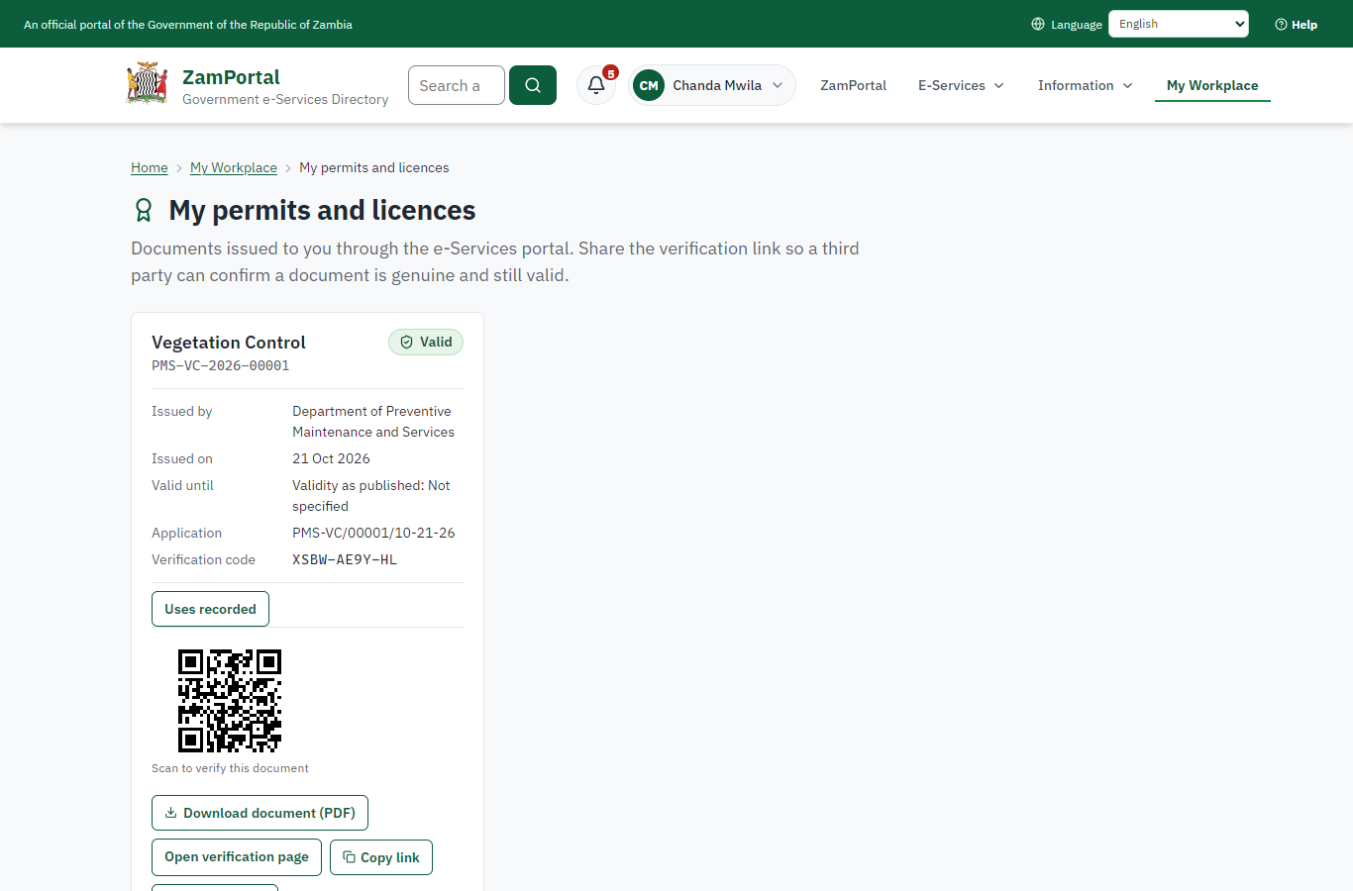Click the Help question mark icon

(1281, 24)
